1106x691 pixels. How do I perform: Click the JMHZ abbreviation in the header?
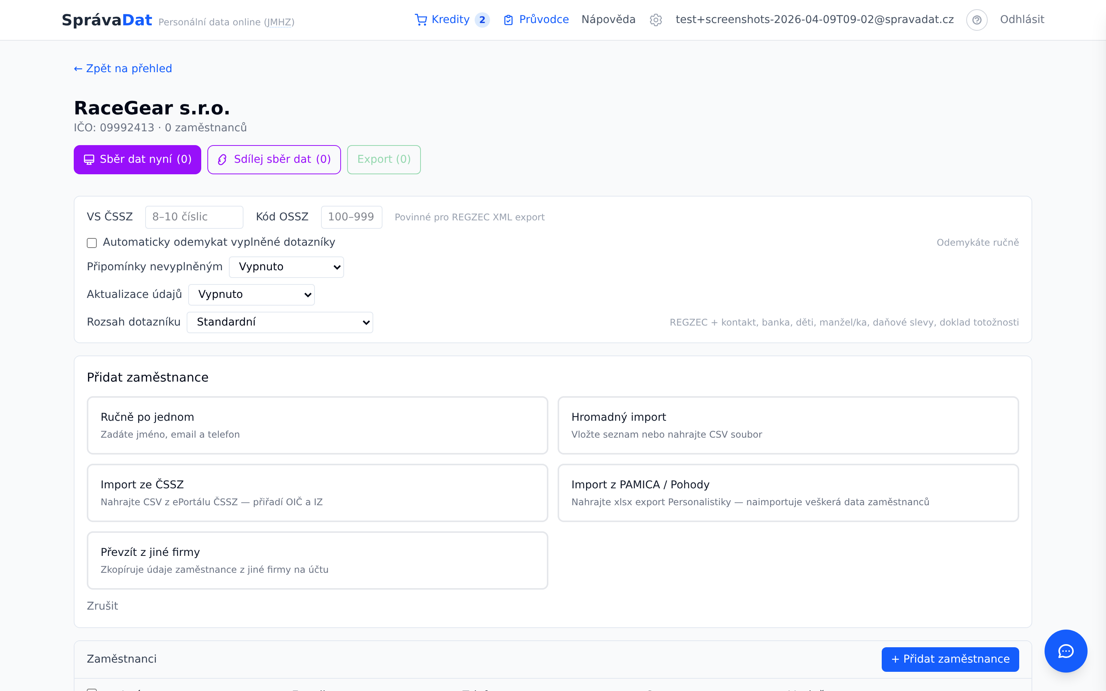coord(279,22)
